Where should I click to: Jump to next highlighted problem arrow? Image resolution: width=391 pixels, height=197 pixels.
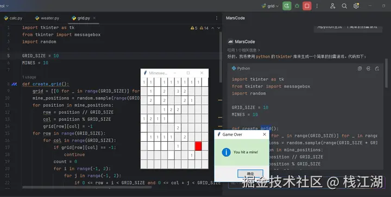(219, 28)
